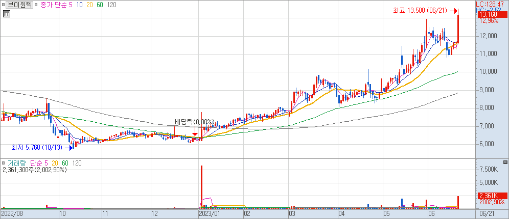Viewport: 509px width, 219px height.
Task: Select the volume 20-period average label
Action: point(55,163)
